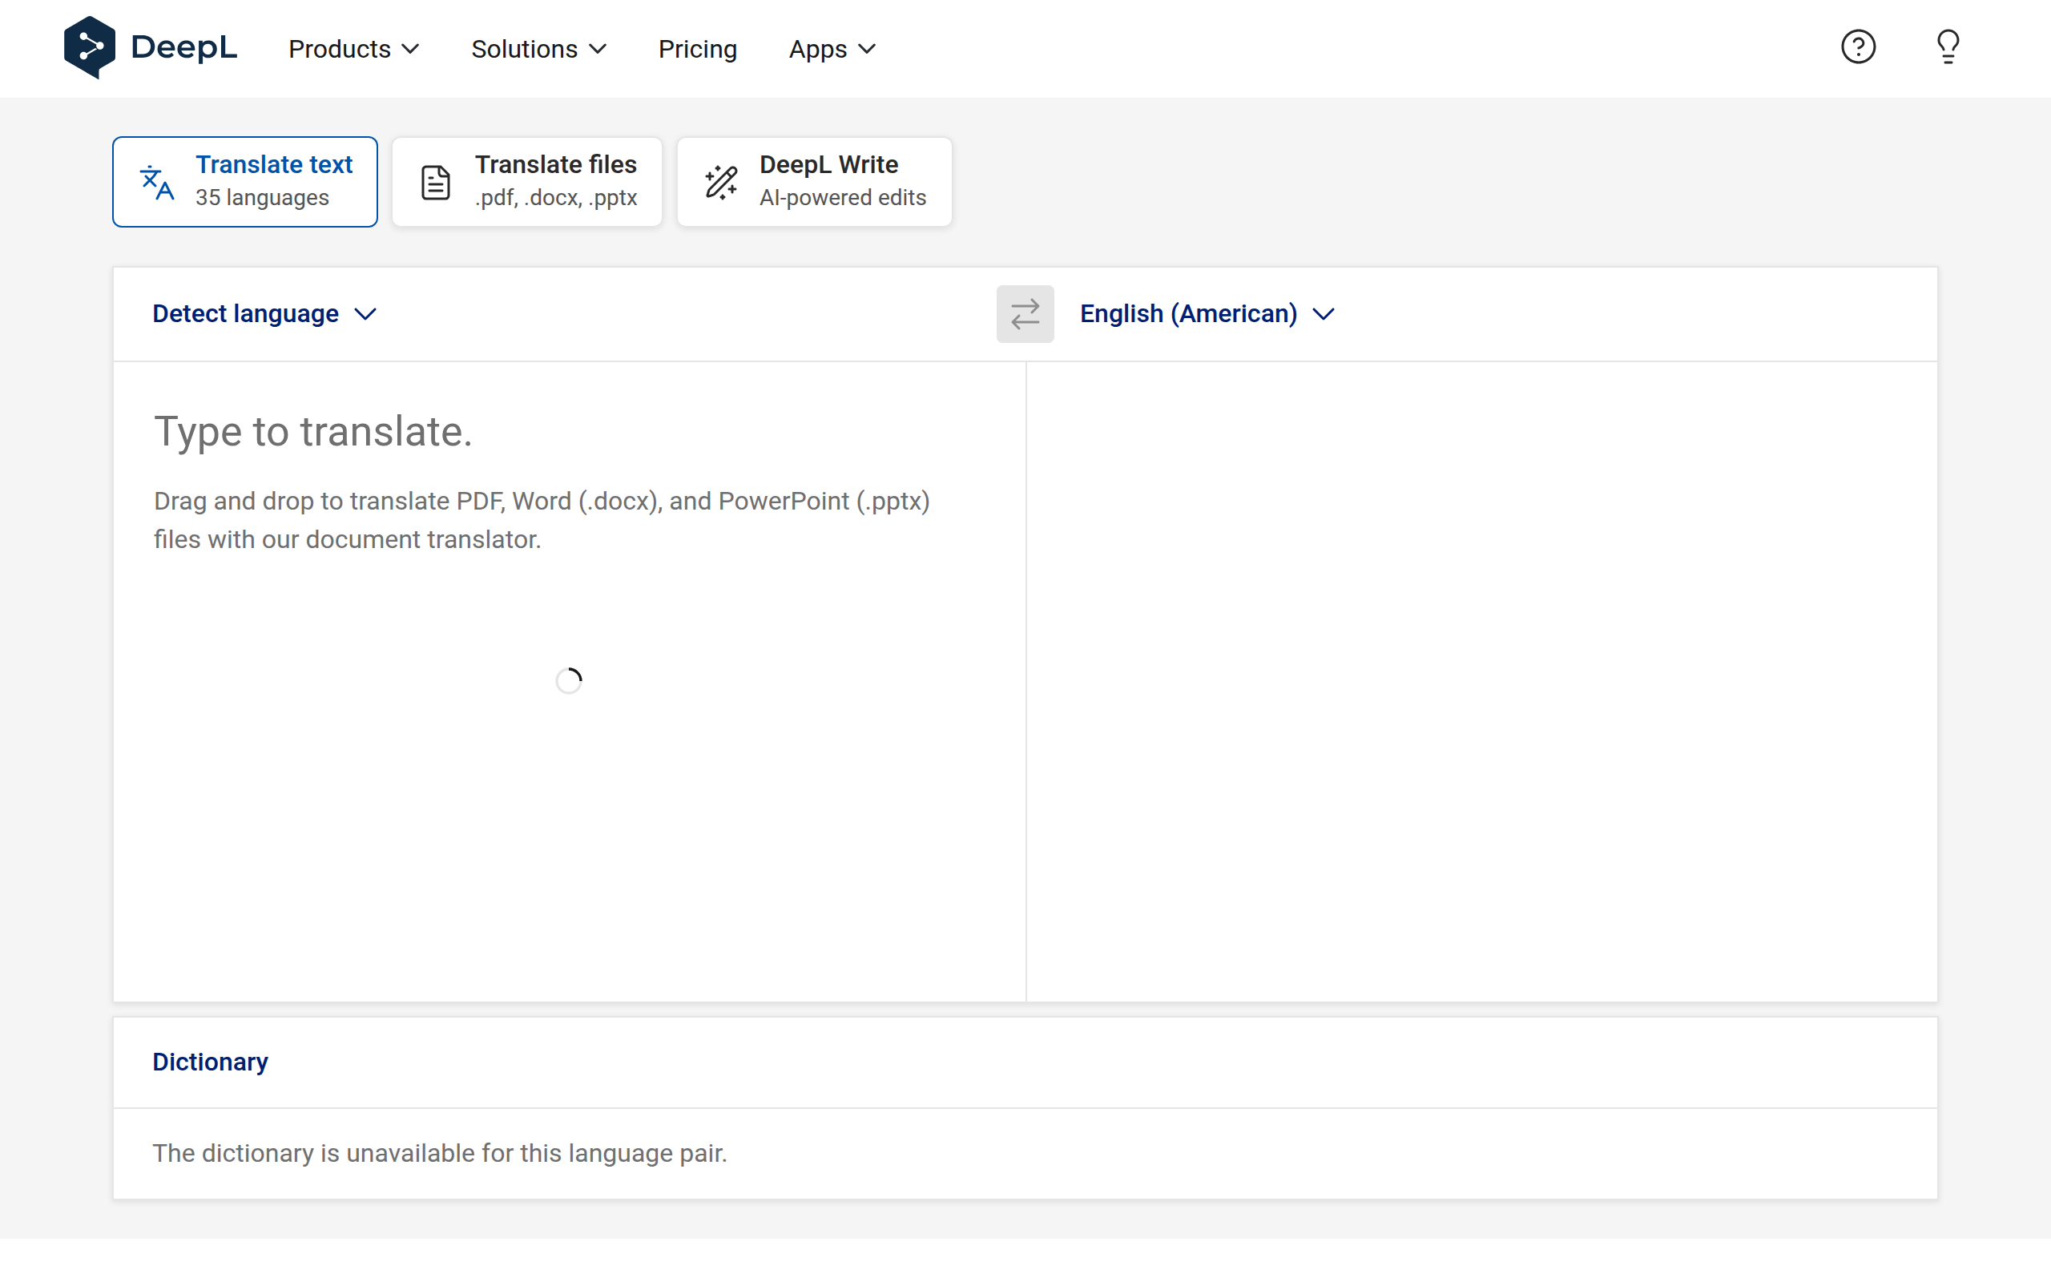
Task: Open the English (American) target dropdown
Action: tap(1207, 314)
